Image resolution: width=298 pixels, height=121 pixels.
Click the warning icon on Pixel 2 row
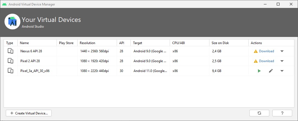coord(256,61)
